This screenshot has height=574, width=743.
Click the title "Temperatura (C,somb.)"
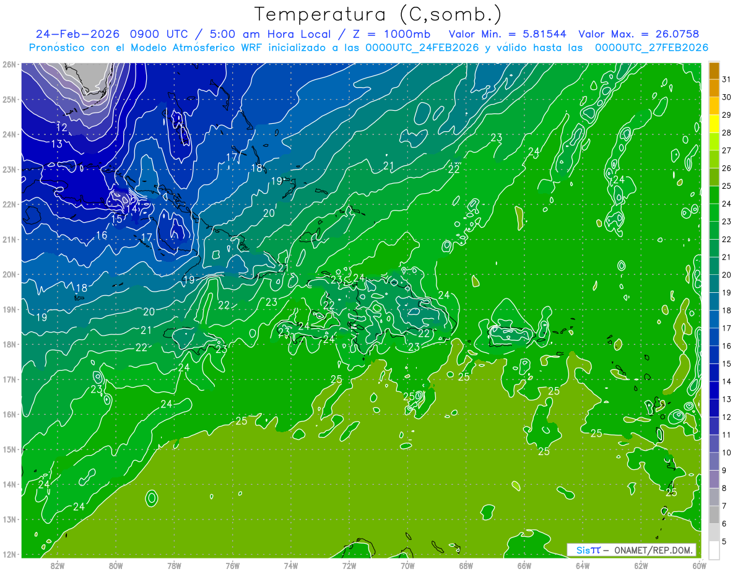coord(378,14)
